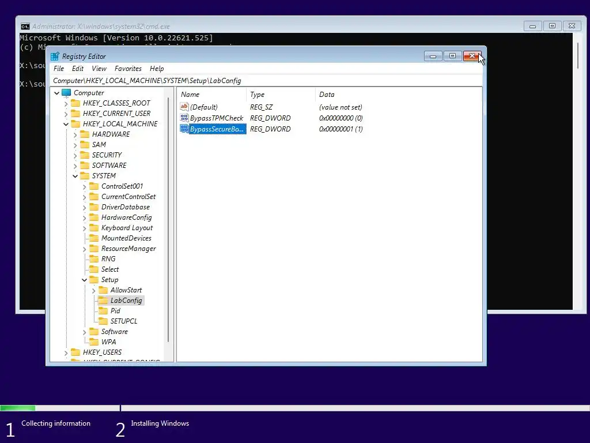Screen dimensions: 590x443
Task: Select the Select key in tree
Action: tap(110, 269)
